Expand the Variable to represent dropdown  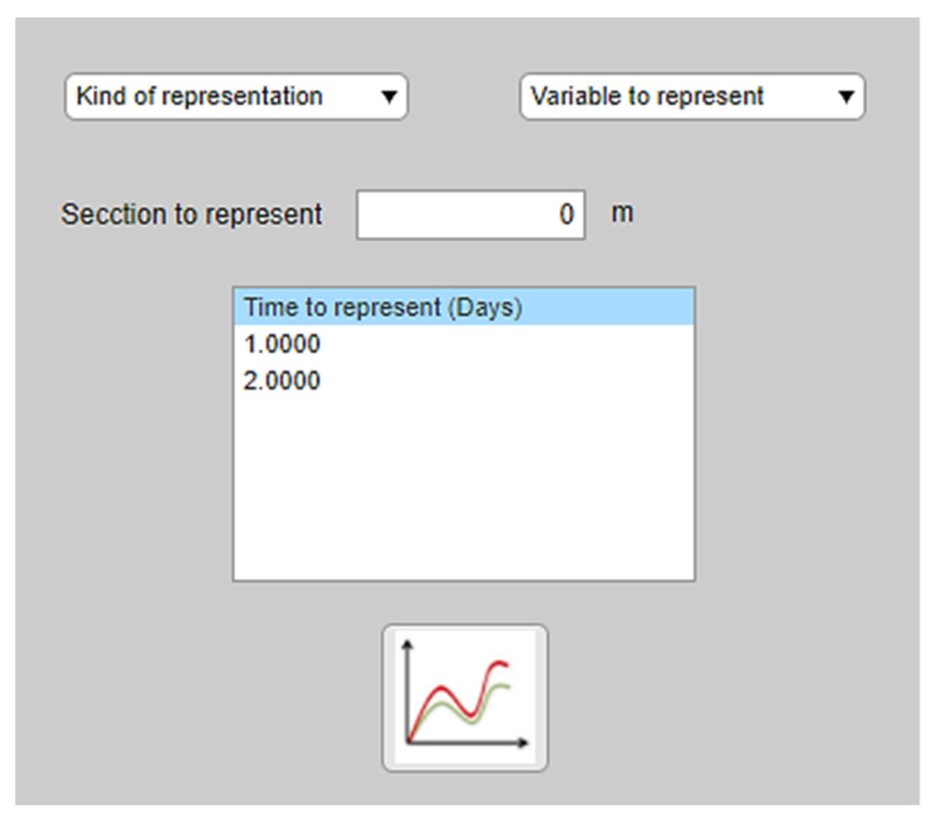(692, 96)
